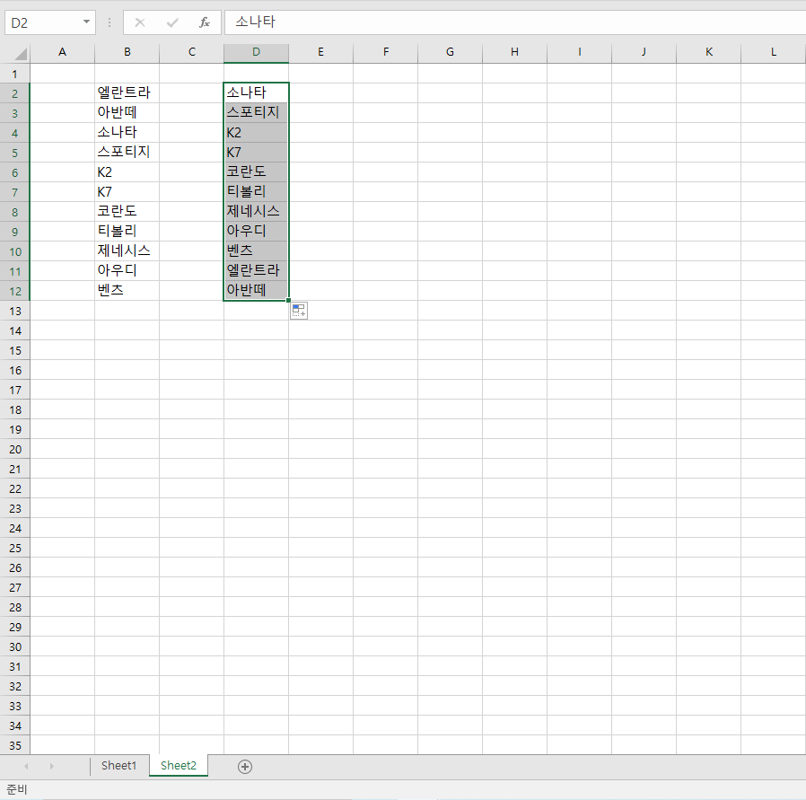This screenshot has height=800, width=806.
Task: Select column L header
Action: coord(773,52)
